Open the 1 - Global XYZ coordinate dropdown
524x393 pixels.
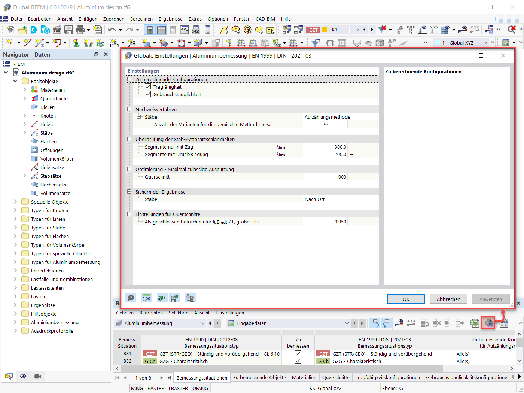click(x=485, y=43)
